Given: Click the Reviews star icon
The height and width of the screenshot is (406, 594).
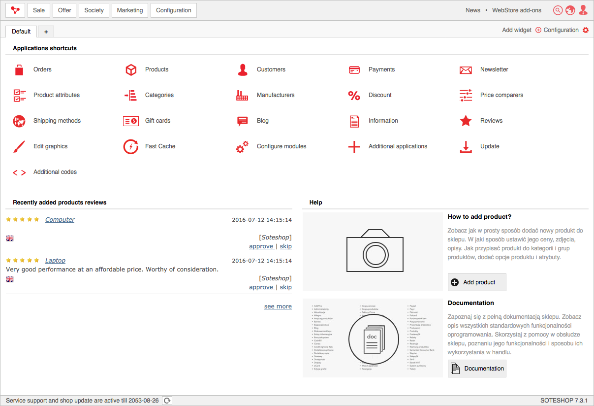Looking at the screenshot, I should (x=466, y=121).
